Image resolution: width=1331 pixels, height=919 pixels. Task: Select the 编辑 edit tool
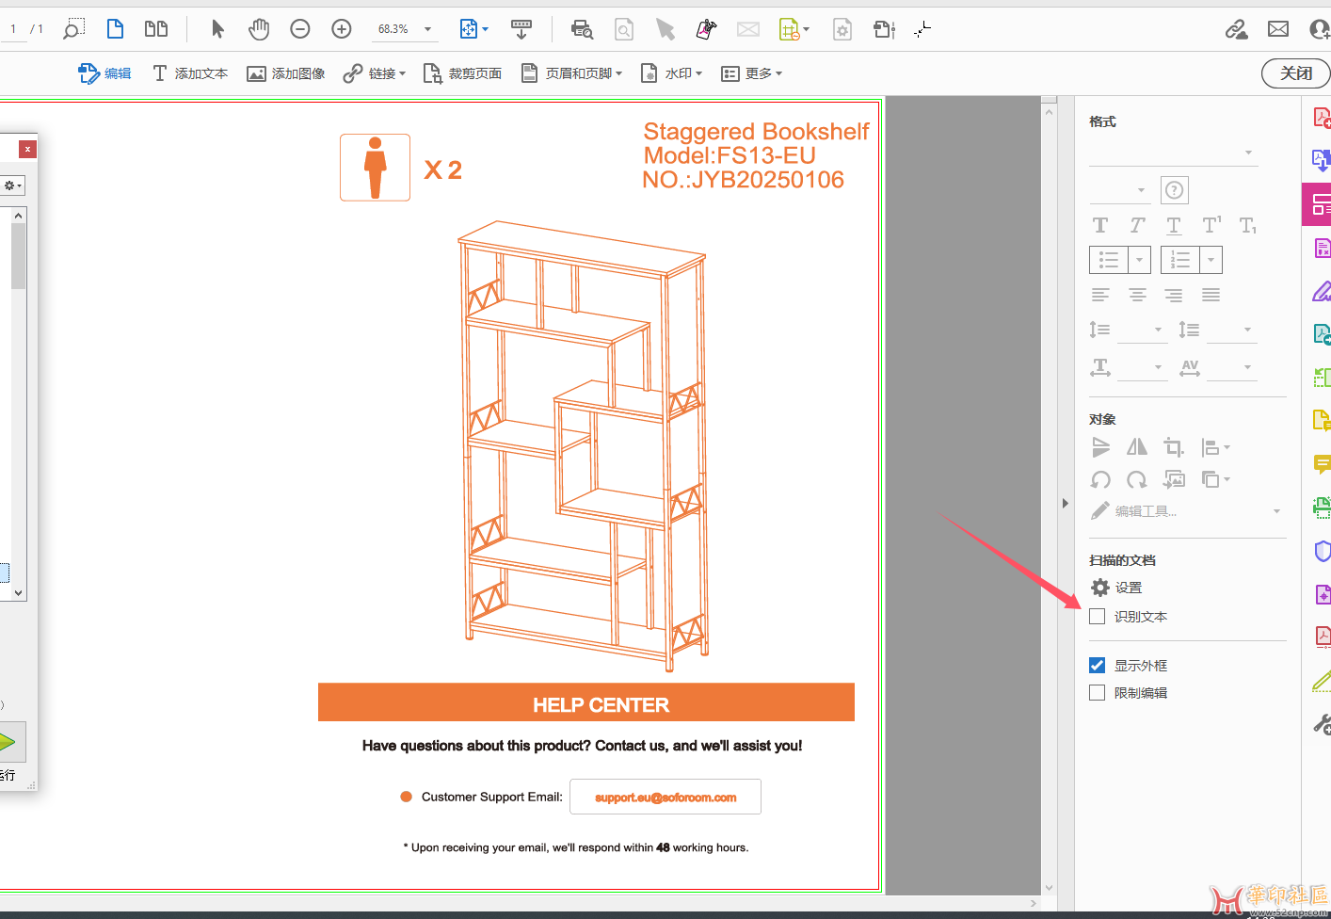point(104,73)
